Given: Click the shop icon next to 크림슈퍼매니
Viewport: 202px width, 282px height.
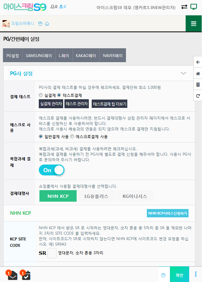Looking at the screenshot, I should click(40, 24).
